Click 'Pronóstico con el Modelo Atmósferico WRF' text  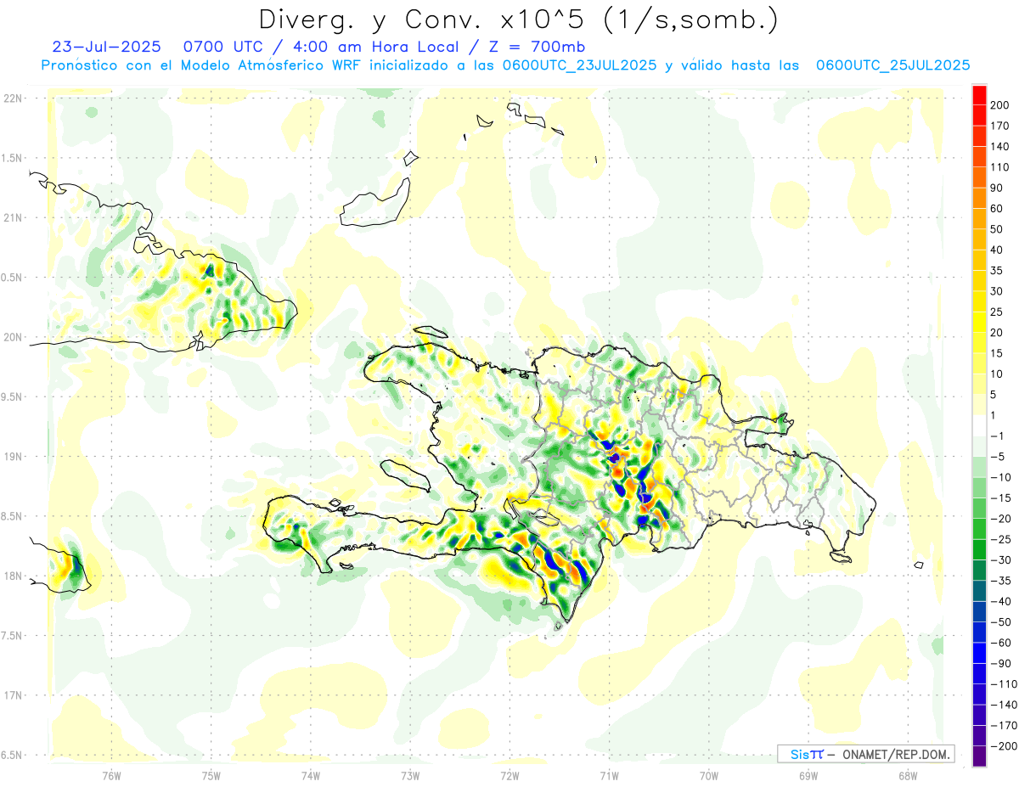tap(202, 65)
